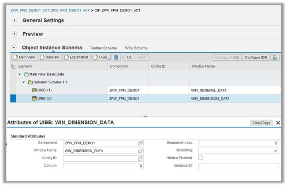Click the Sequence Index input field
Screen dimensions: 287x186
(x=239, y=143)
